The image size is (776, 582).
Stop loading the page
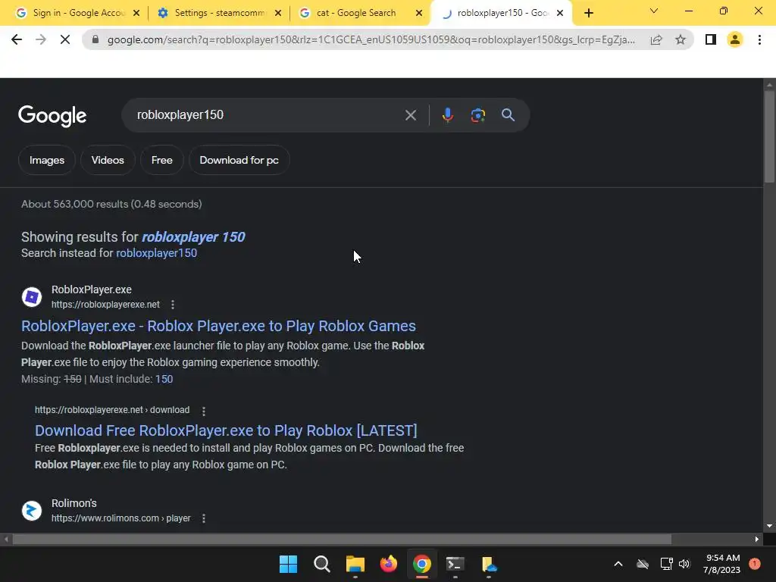click(65, 39)
